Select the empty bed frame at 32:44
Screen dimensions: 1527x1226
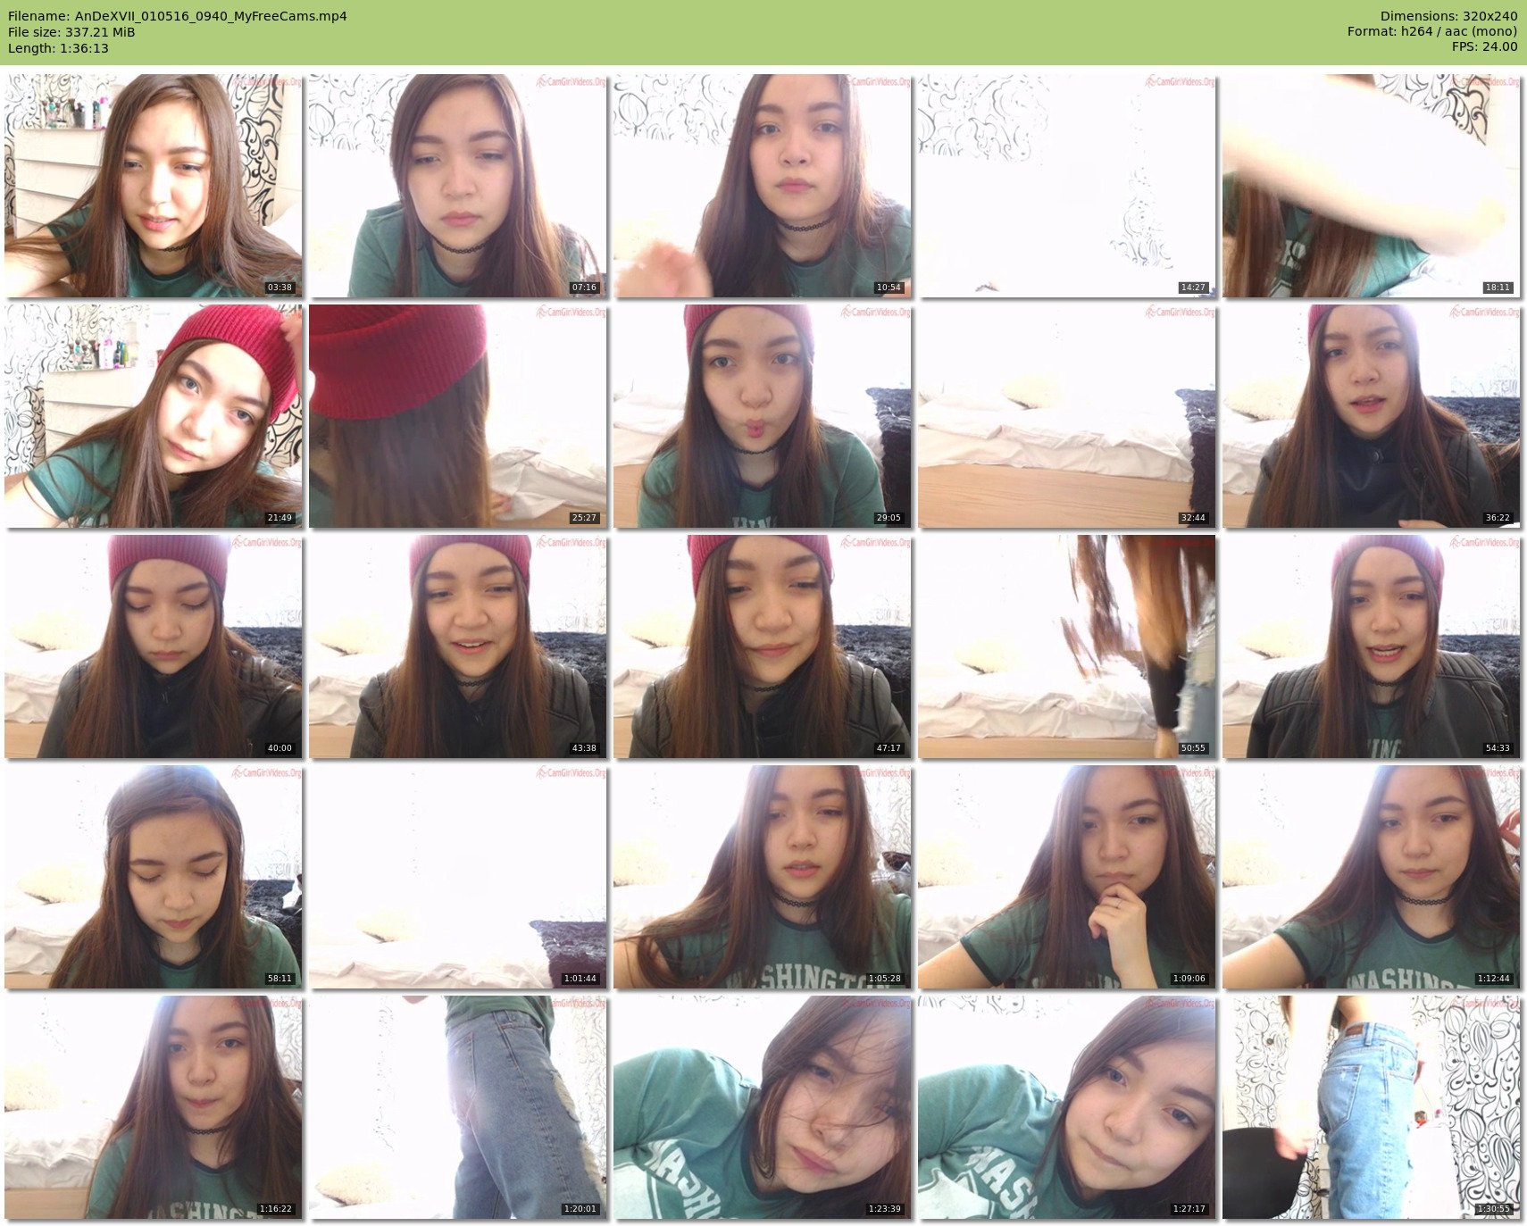[1066, 416]
